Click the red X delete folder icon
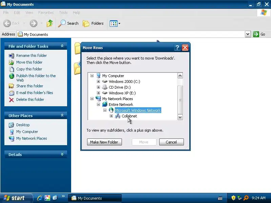The height and width of the screenshot is (203, 271). coord(12,100)
